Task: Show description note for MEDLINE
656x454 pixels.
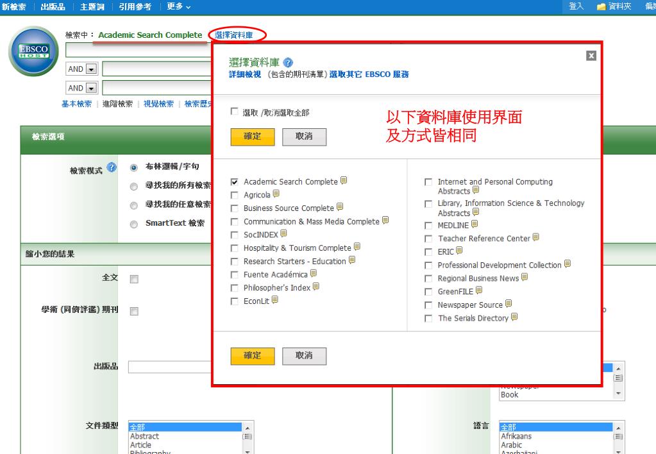Action: tap(475, 224)
